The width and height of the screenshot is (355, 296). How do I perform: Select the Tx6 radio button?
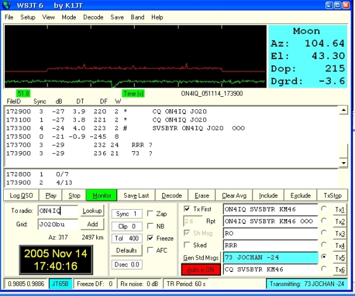[x=324, y=269]
